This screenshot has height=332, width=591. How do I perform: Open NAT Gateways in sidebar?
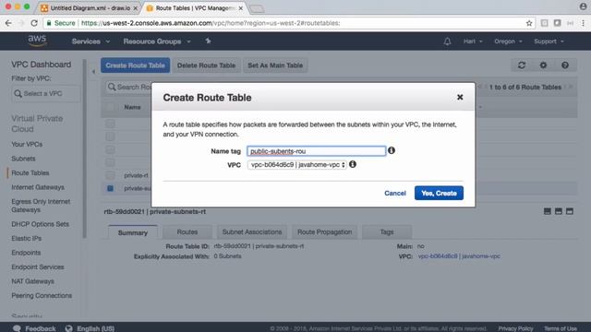33,281
